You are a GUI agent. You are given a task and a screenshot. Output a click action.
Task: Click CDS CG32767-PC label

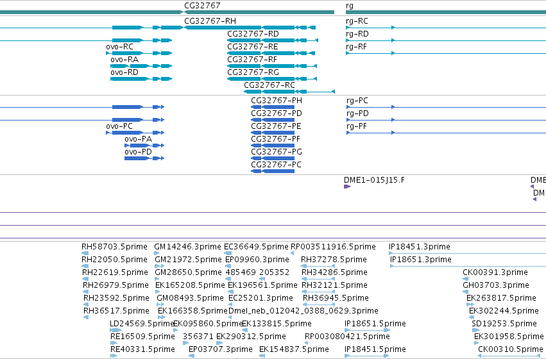coord(276,165)
